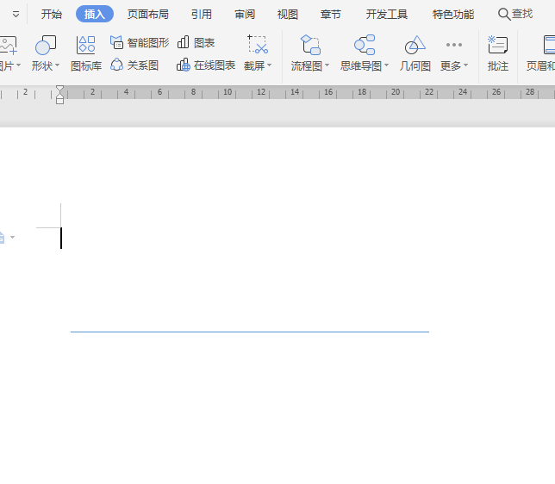Expand the 形状 dropdown arrow

(58, 66)
